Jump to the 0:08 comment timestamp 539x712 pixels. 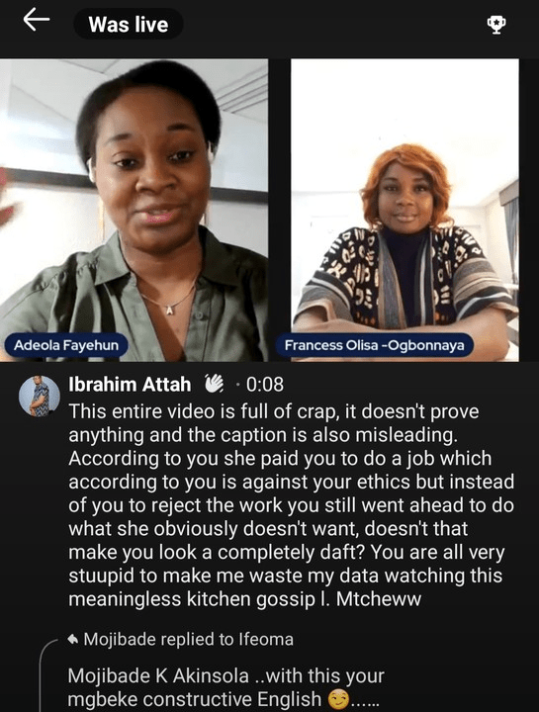265,384
